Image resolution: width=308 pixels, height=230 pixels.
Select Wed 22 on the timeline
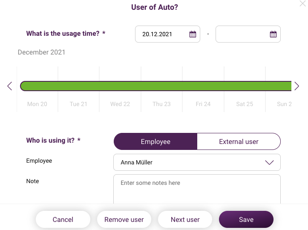pos(120,104)
